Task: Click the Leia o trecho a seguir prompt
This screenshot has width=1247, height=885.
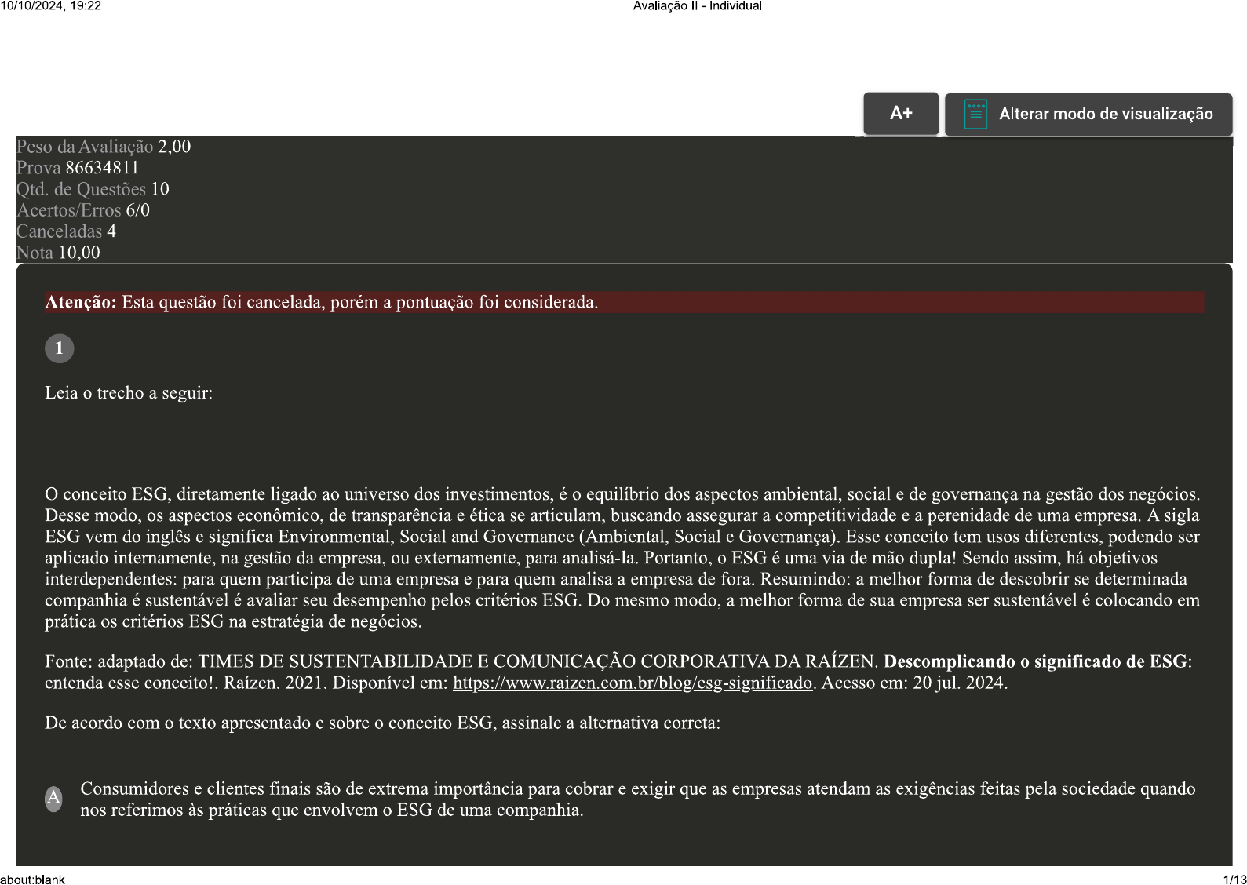Action: 129,393
